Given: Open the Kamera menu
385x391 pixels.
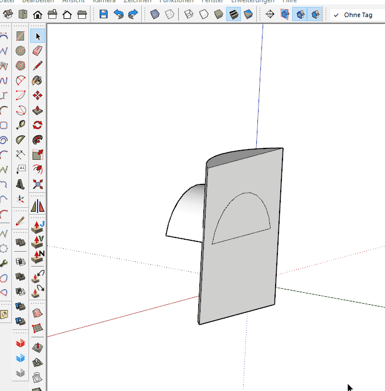Looking at the screenshot, I should click(x=104, y=1).
